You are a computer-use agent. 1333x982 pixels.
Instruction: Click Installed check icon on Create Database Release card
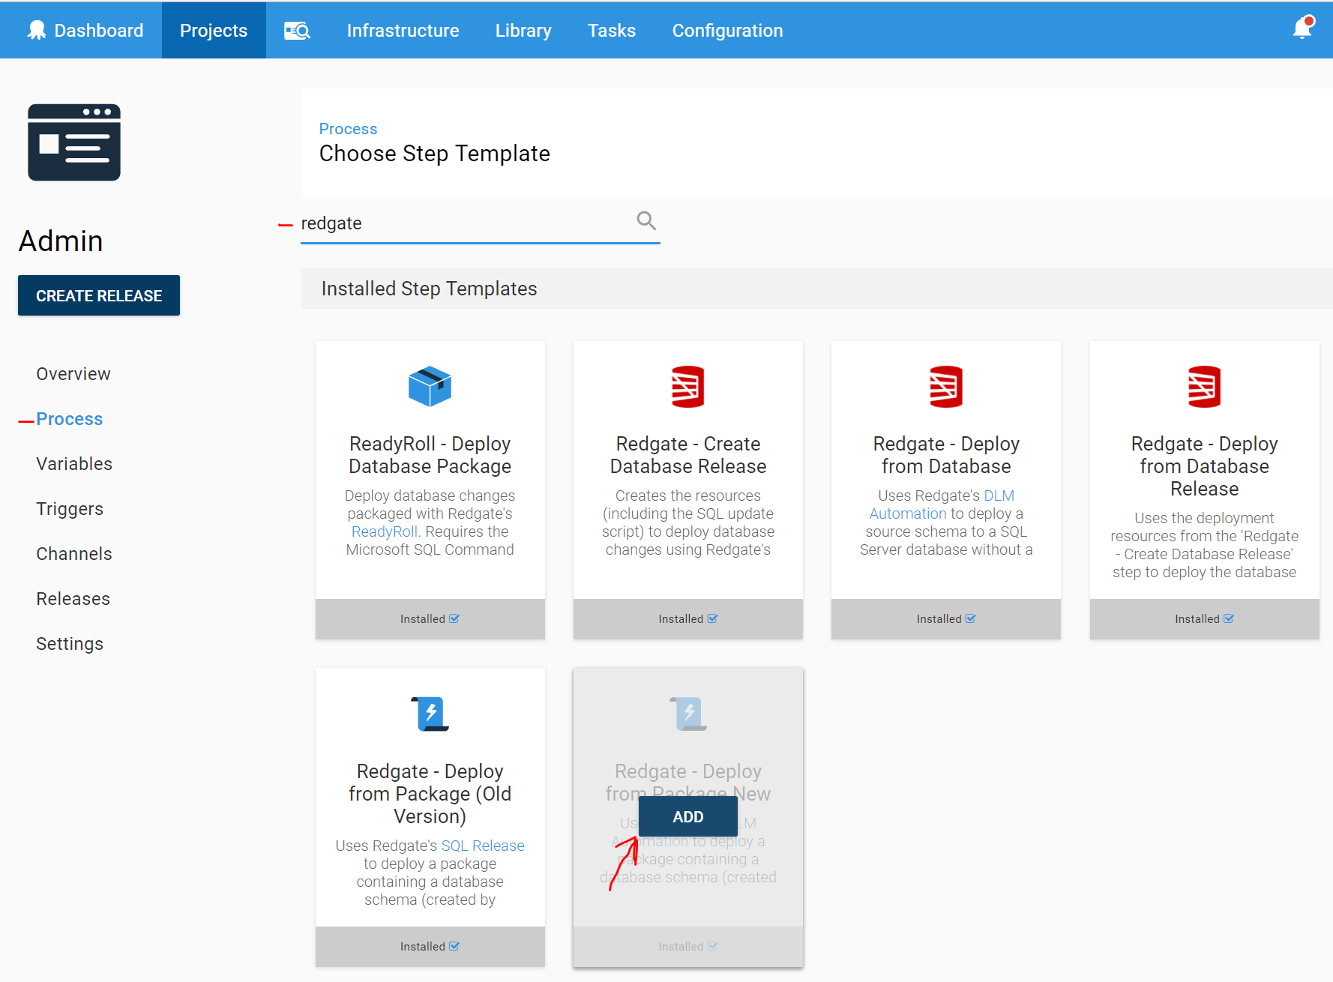[712, 618]
